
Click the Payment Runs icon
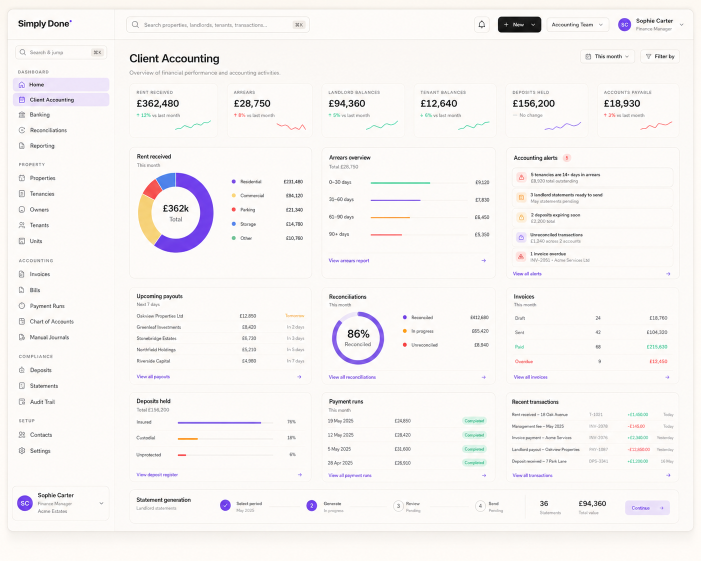(22, 305)
